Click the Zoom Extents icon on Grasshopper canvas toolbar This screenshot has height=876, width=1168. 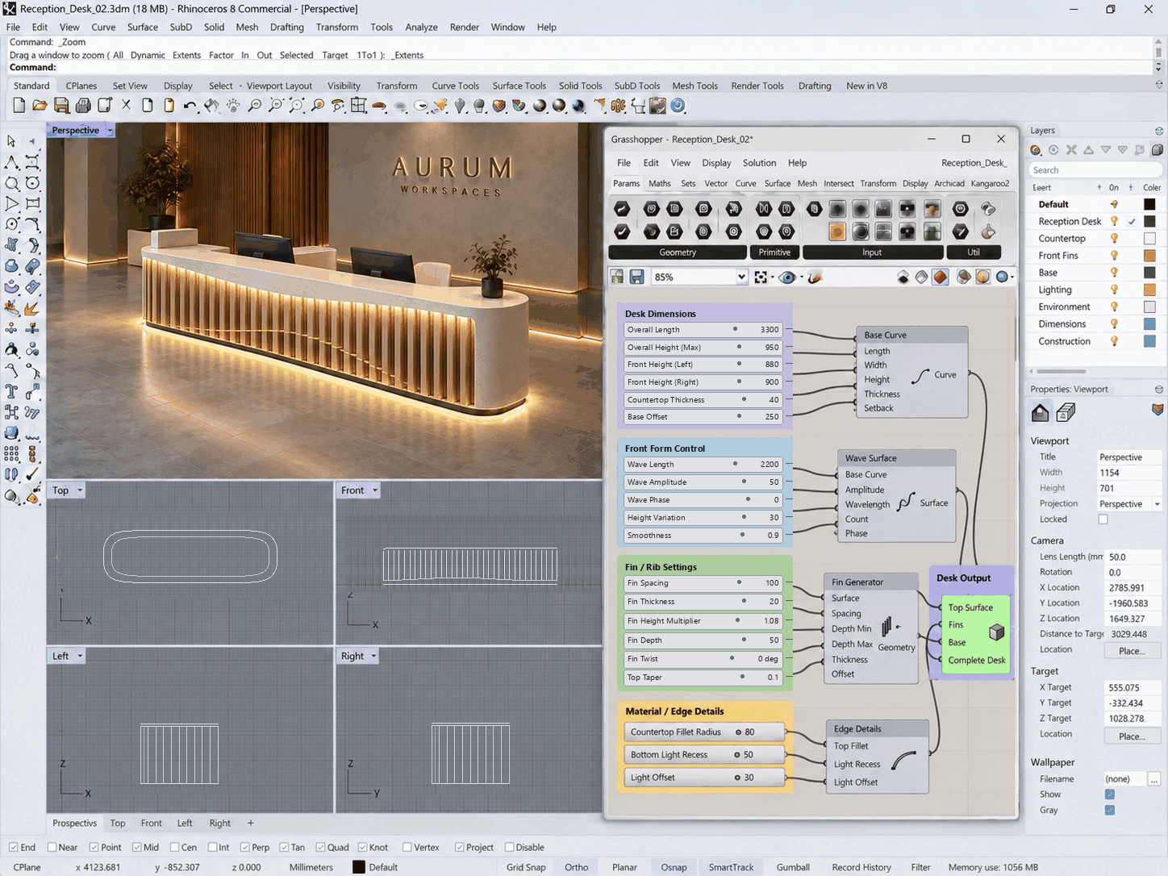(x=761, y=277)
